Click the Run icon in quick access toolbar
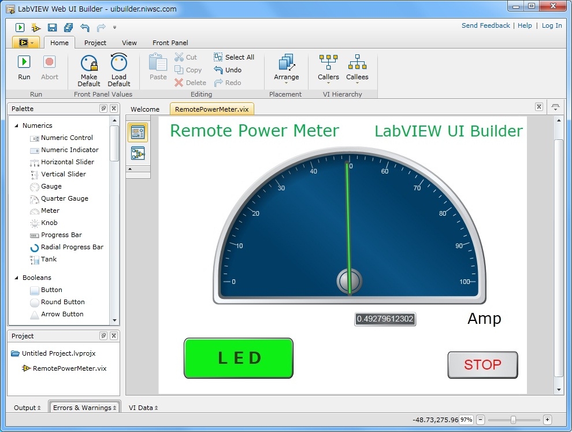Viewport: 572px width, 432px height. [20, 27]
